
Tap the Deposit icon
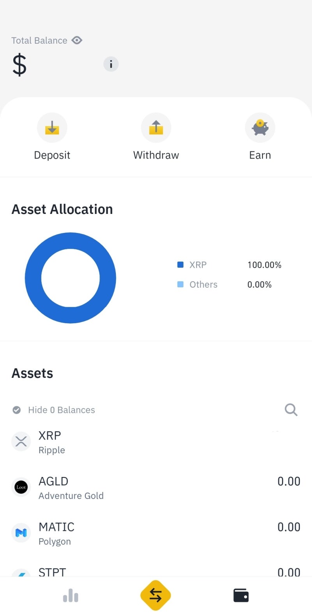tap(52, 128)
